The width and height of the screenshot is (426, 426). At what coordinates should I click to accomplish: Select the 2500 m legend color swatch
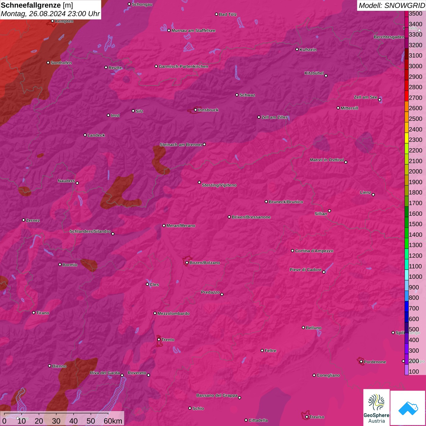point(407,117)
